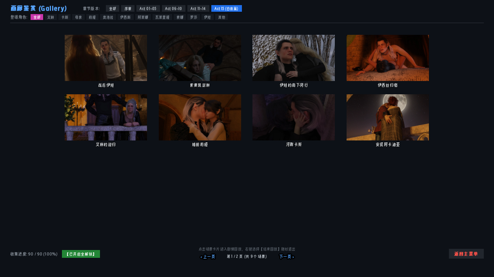Click the 登场角色 label
This screenshot has width=494, height=277.
click(19, 17)
